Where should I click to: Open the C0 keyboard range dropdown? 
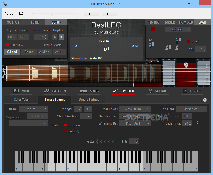(12, 37)
